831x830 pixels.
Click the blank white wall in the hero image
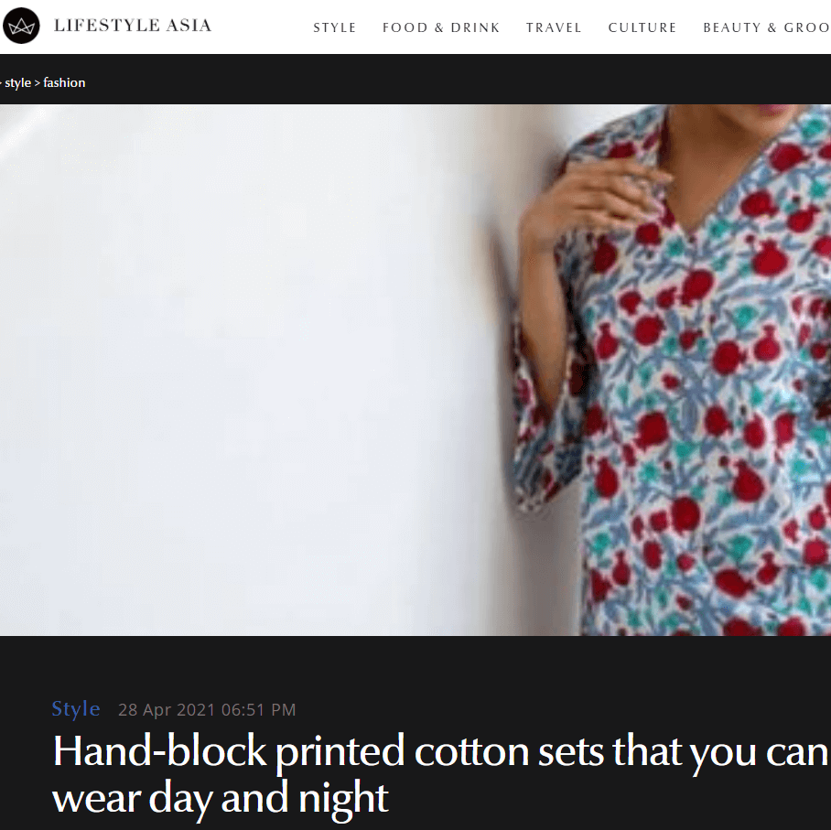tap(239, 371)
